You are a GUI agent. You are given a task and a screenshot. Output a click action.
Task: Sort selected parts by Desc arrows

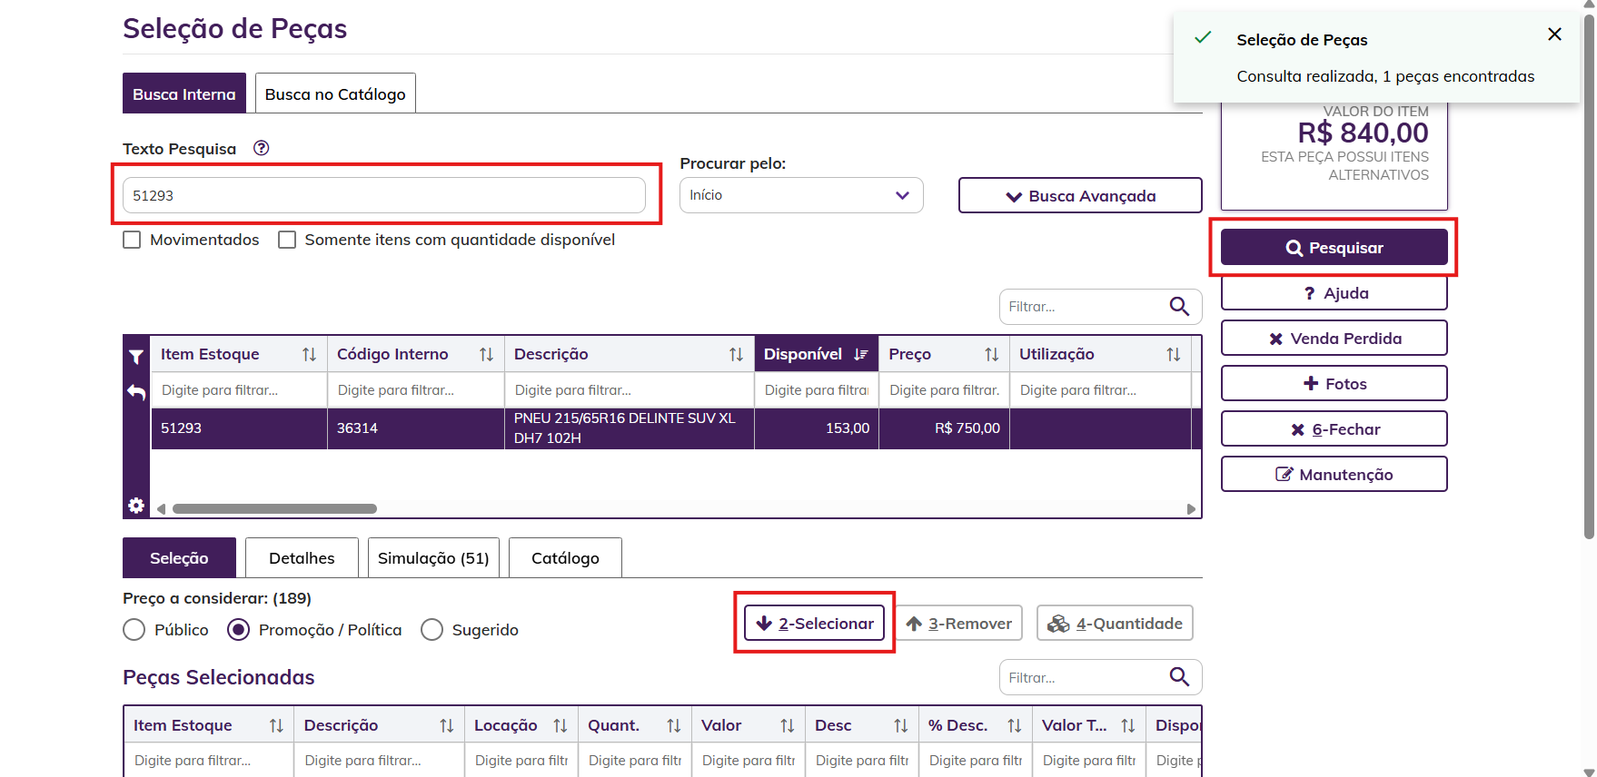[900, 726]
